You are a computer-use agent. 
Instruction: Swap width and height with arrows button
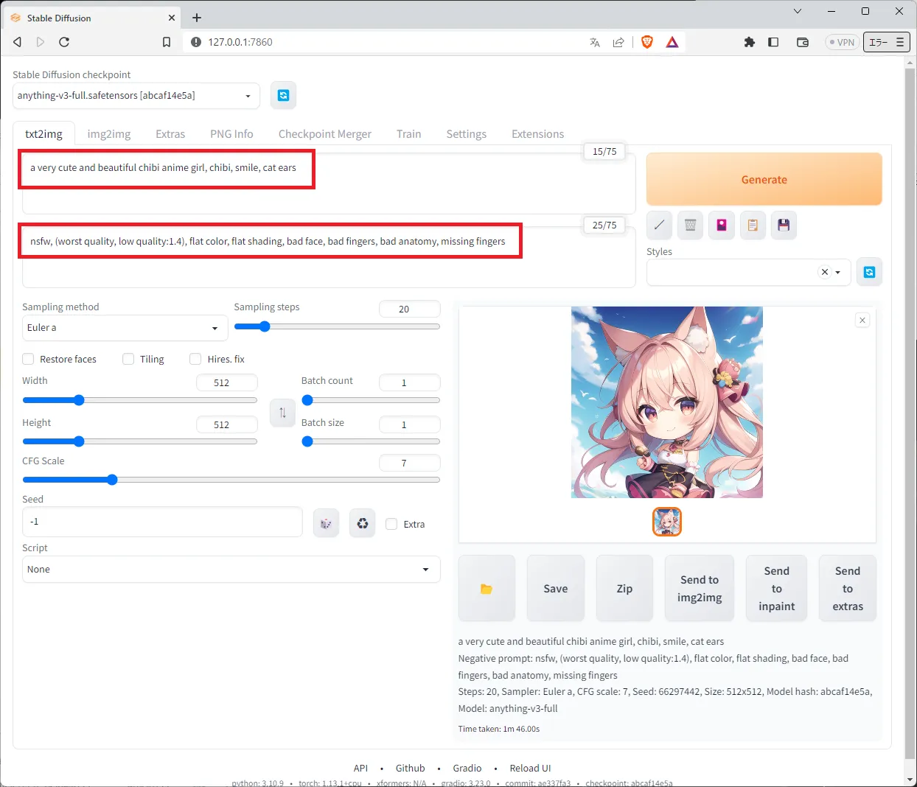[282, 413]
